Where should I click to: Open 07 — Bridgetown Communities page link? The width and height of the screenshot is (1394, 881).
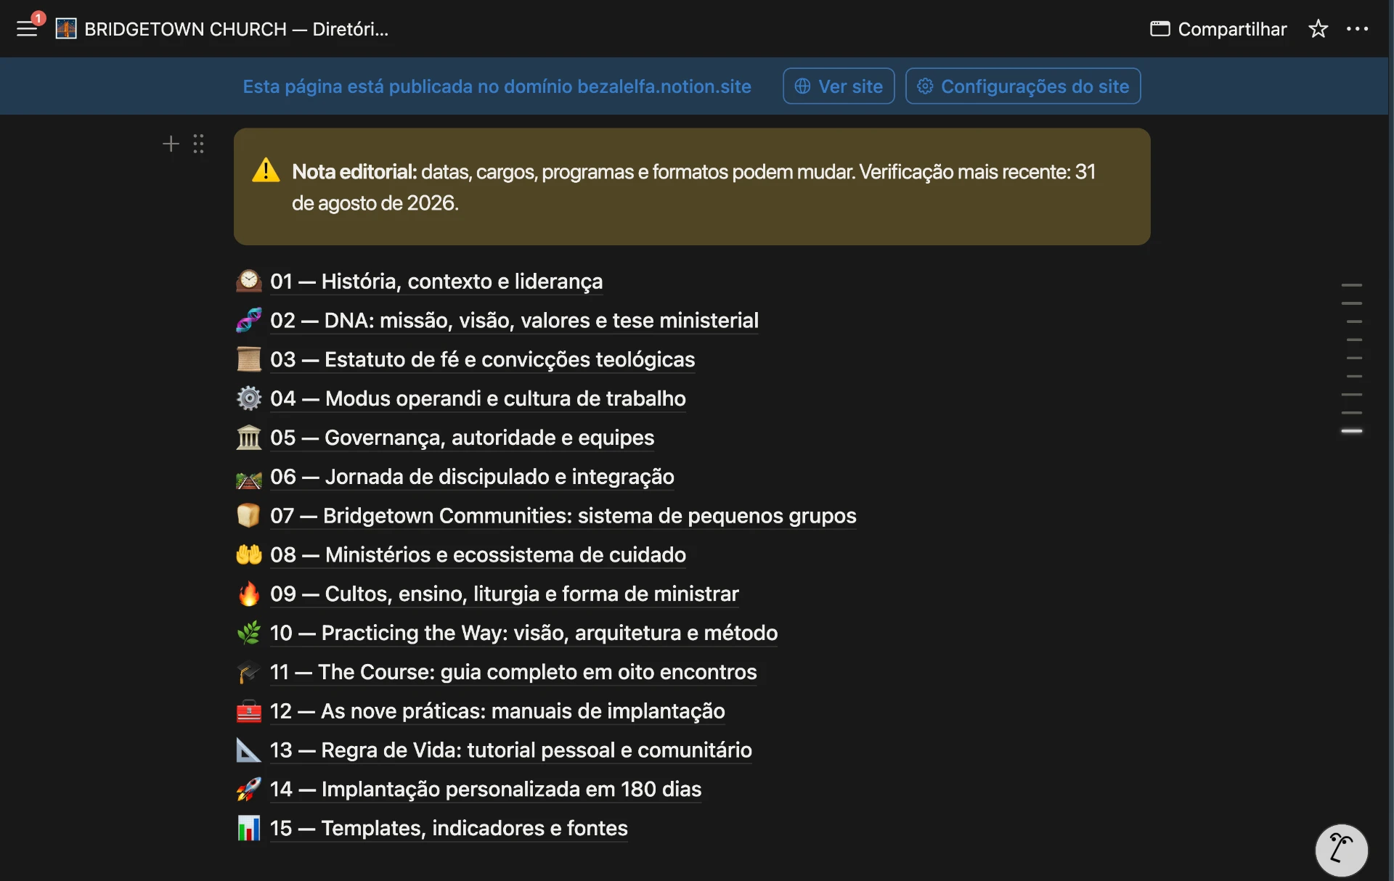click(x=563, y=516)
